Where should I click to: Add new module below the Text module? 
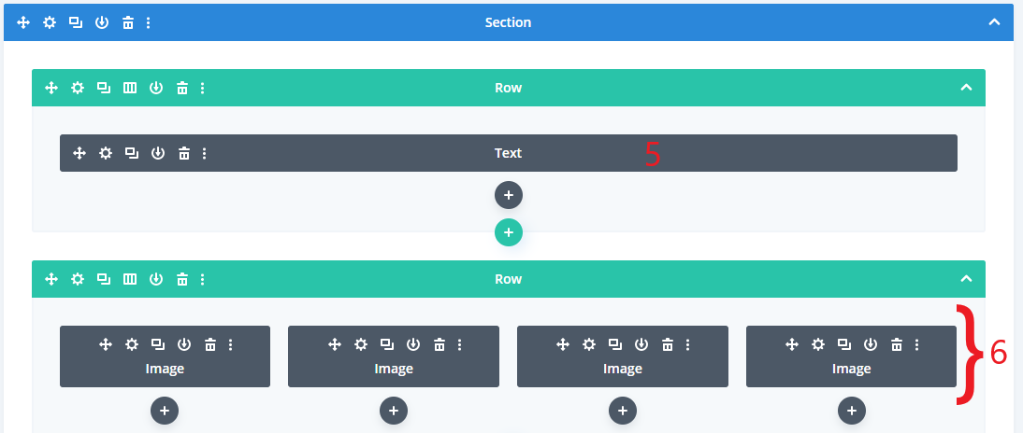click(509, 195)
